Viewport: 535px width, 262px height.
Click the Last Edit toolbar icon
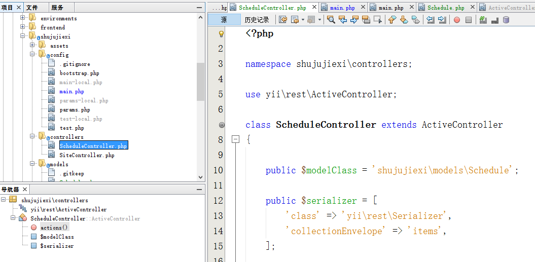coord(283,20)
